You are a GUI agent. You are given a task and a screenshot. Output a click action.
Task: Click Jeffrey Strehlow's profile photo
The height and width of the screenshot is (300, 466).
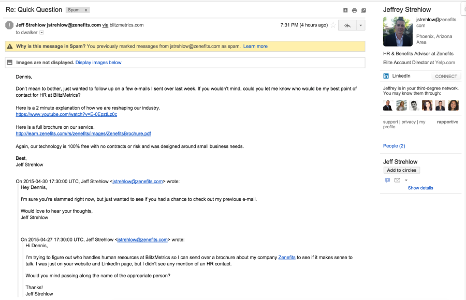pyautogui.click(x=398, y=32)
